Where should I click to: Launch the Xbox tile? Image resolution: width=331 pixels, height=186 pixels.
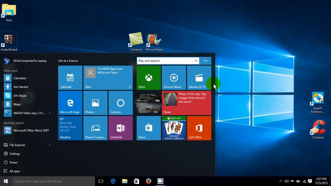point(149,78)
